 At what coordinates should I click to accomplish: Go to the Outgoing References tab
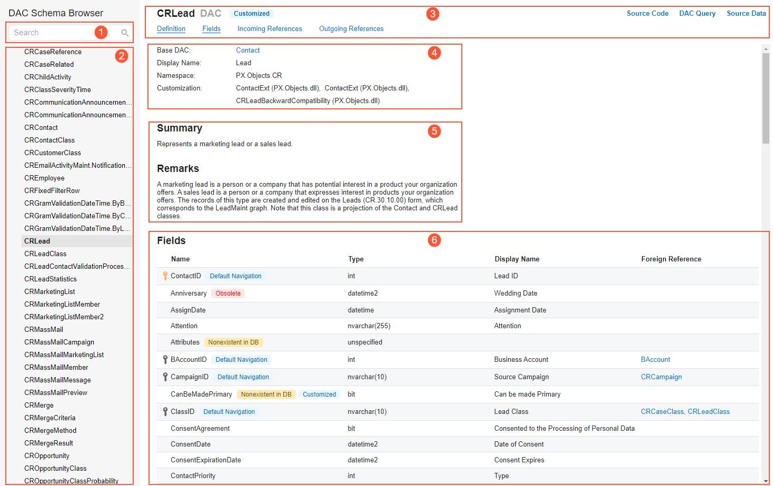[x=351, y=29]
